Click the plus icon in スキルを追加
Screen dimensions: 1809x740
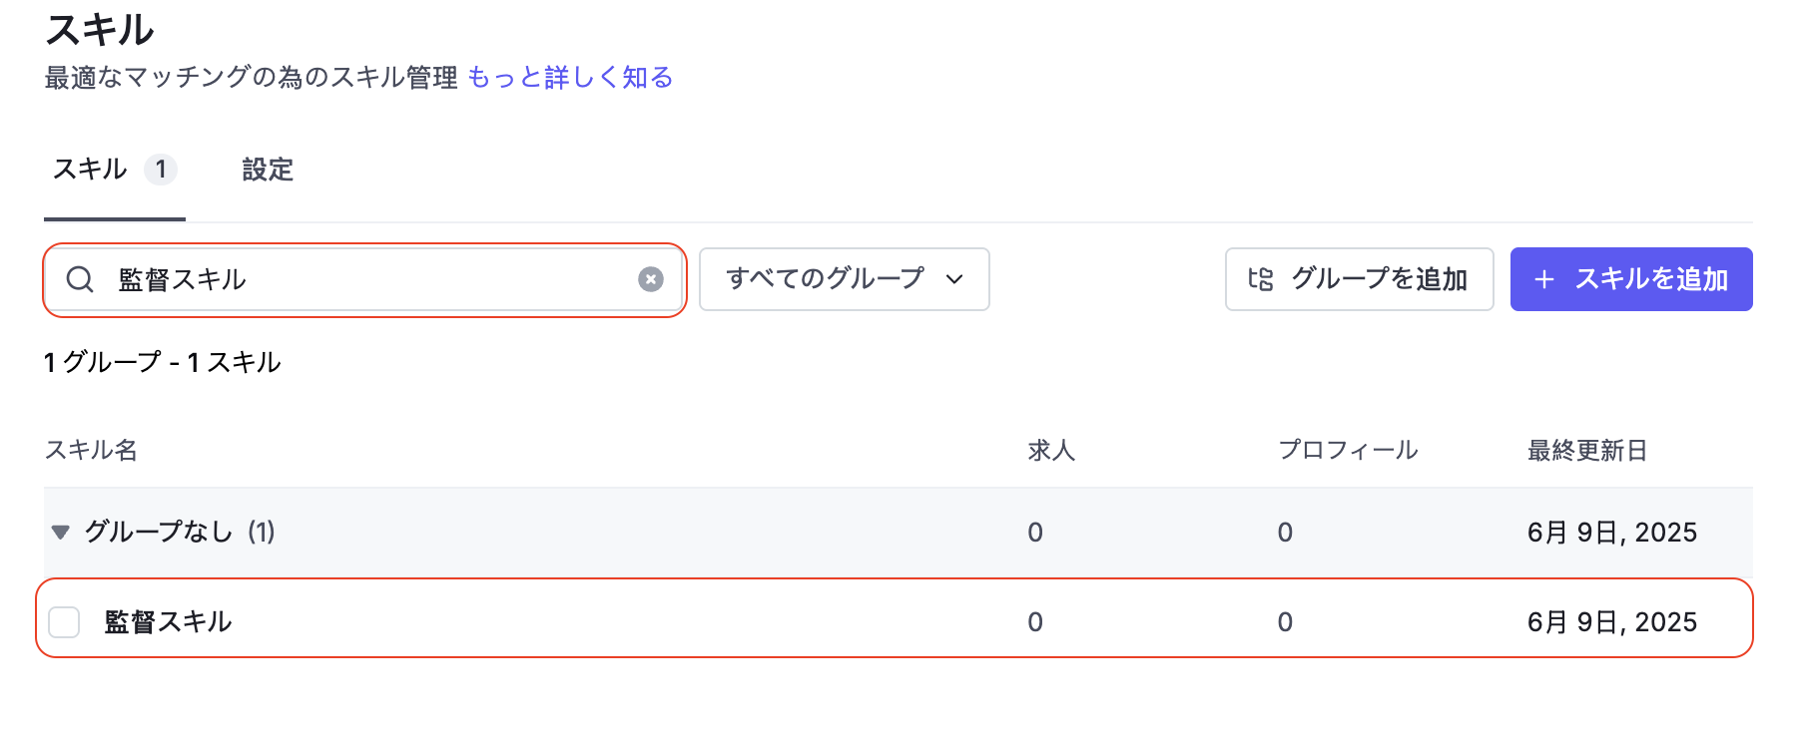tap(1544, 280)
